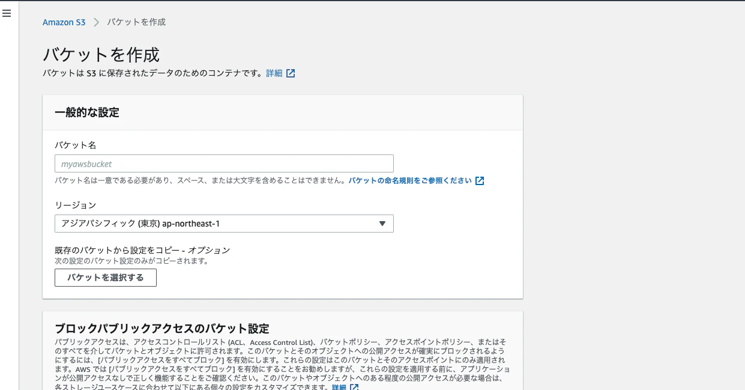
Task: Open the リージョン dropdown
Action: [x=224, y=224]
